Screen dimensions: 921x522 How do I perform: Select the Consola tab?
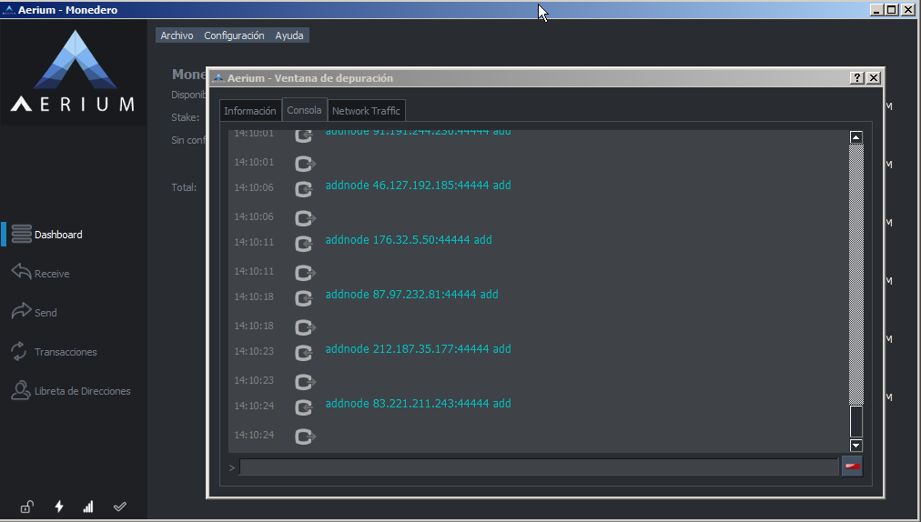click(x=304, y=110)
